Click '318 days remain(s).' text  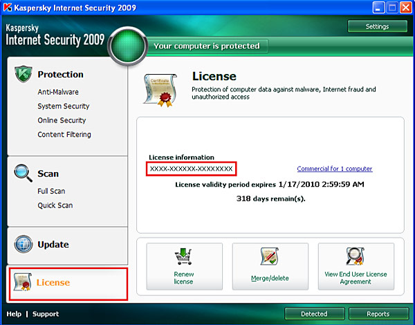click(x=270, y=198)
